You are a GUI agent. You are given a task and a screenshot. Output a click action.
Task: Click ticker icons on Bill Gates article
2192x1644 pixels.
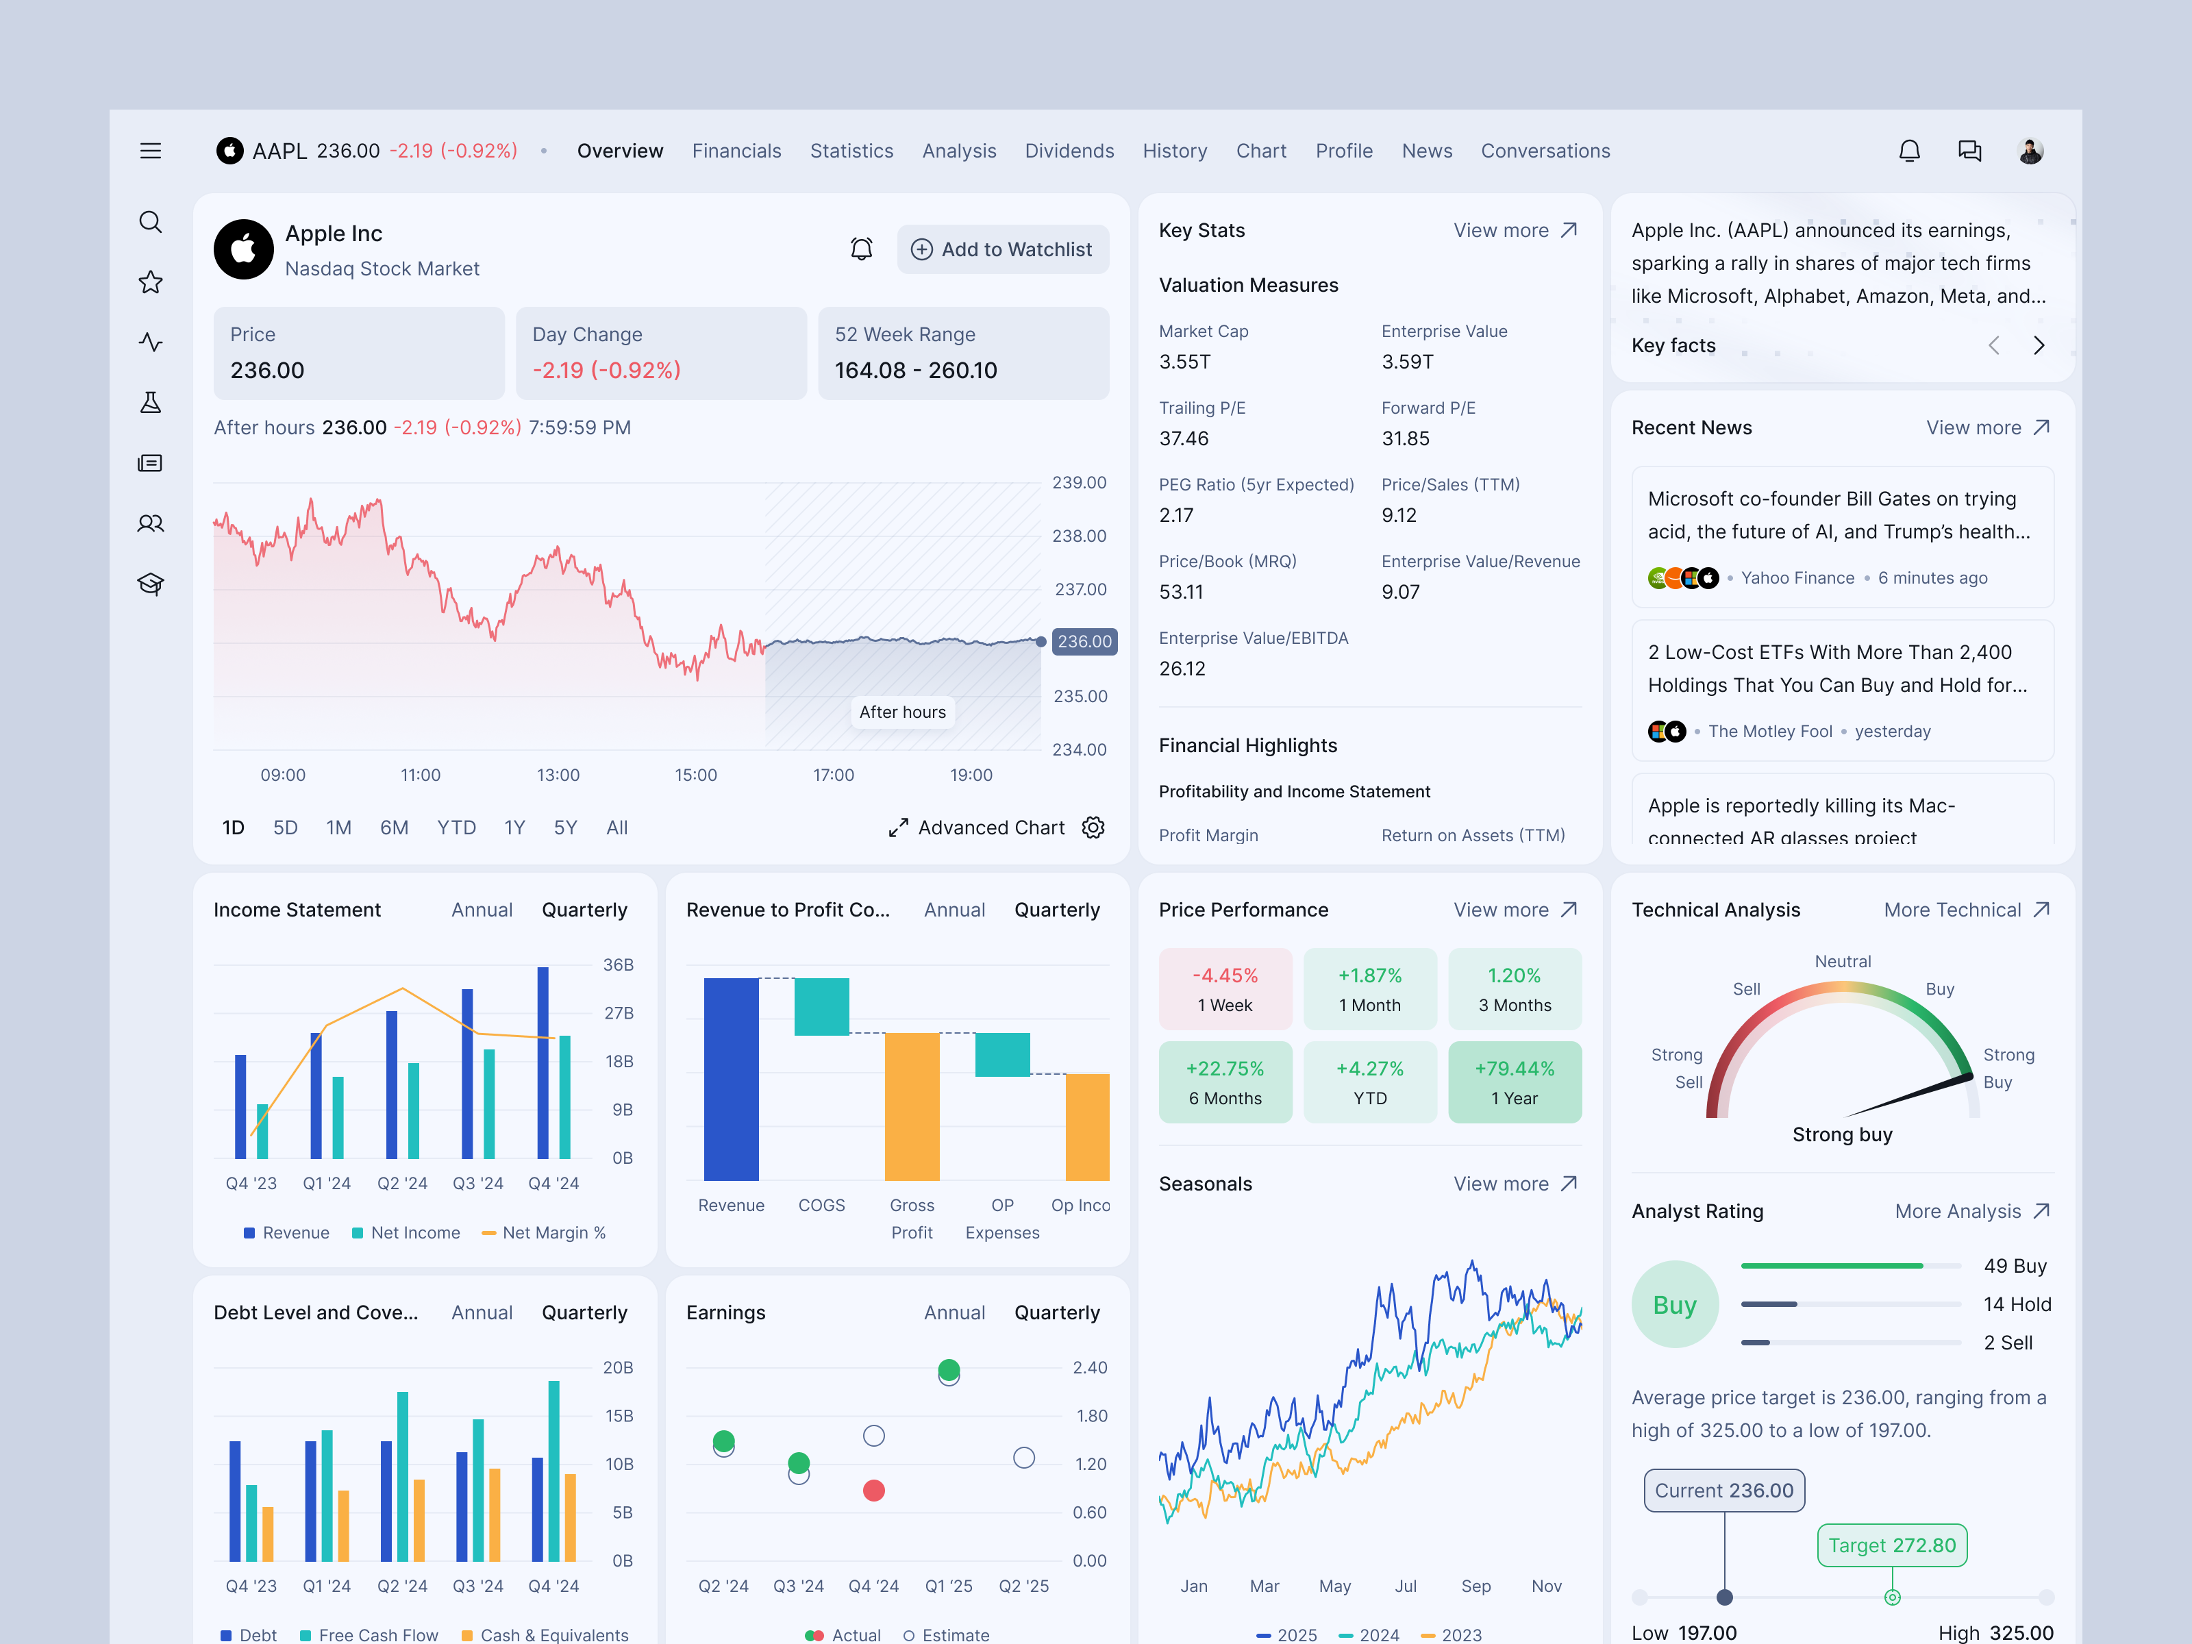pos(1682,577)
